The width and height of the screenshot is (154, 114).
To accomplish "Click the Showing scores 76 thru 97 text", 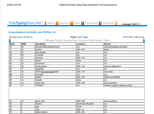I will [21, 37].
